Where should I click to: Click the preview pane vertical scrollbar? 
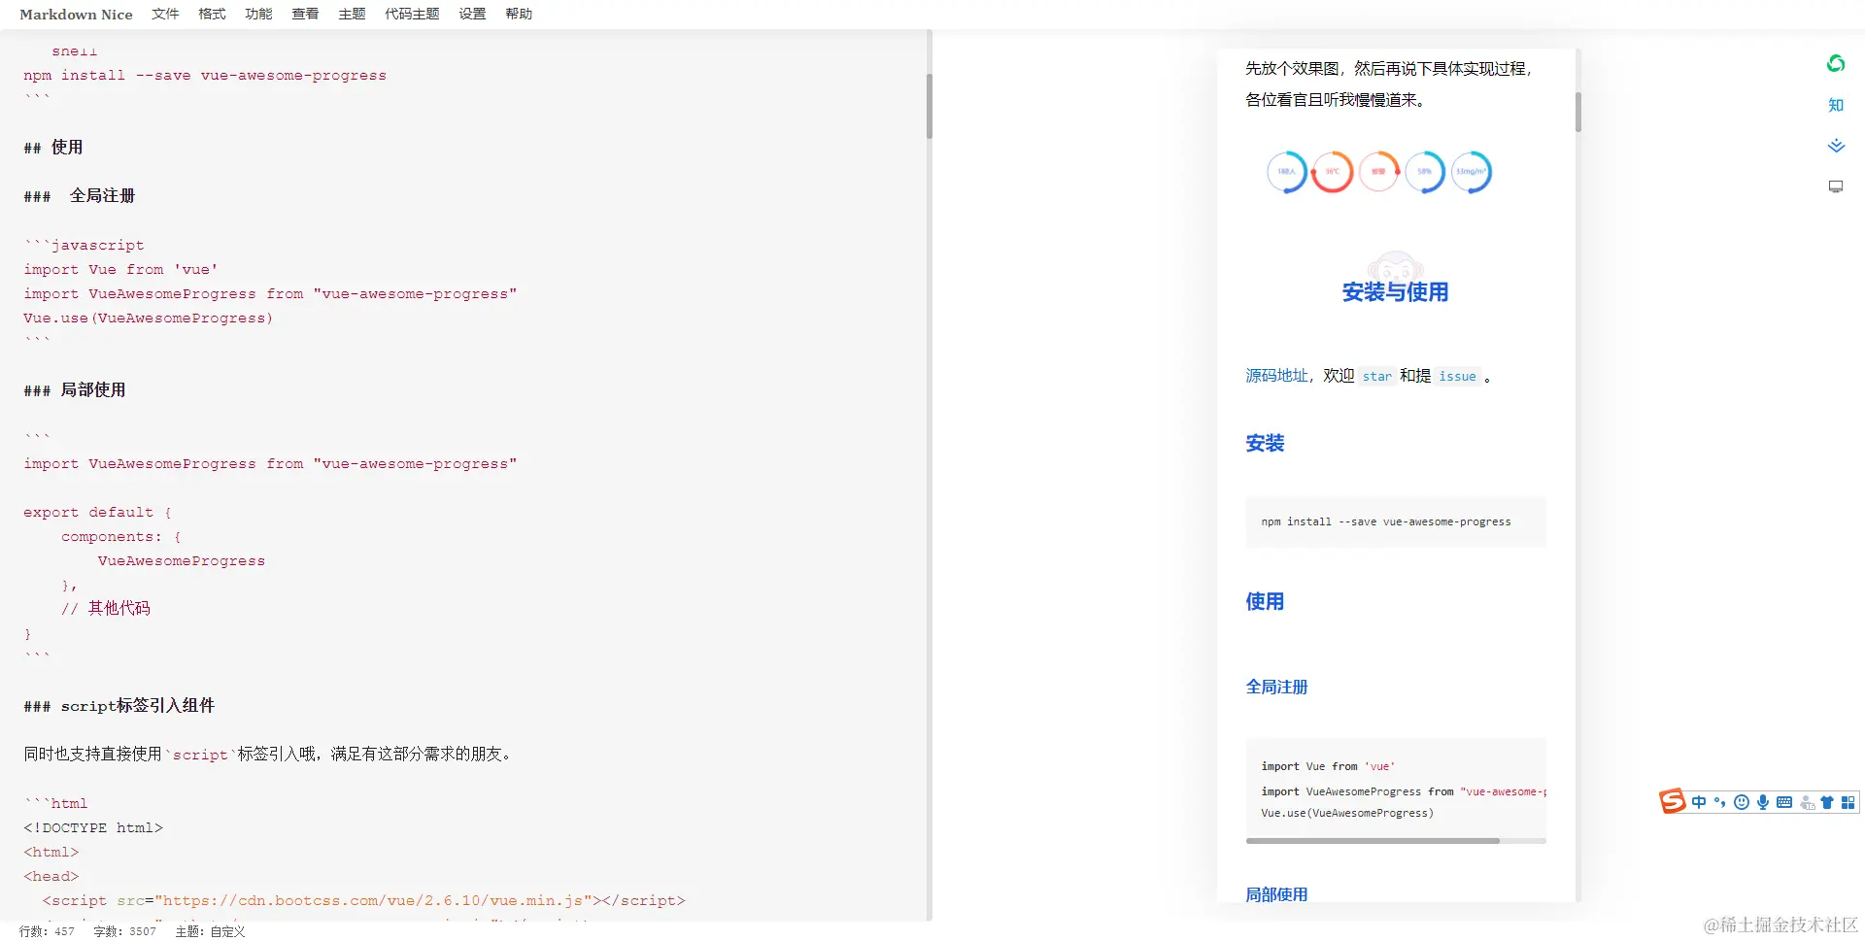click(1578, 112)
